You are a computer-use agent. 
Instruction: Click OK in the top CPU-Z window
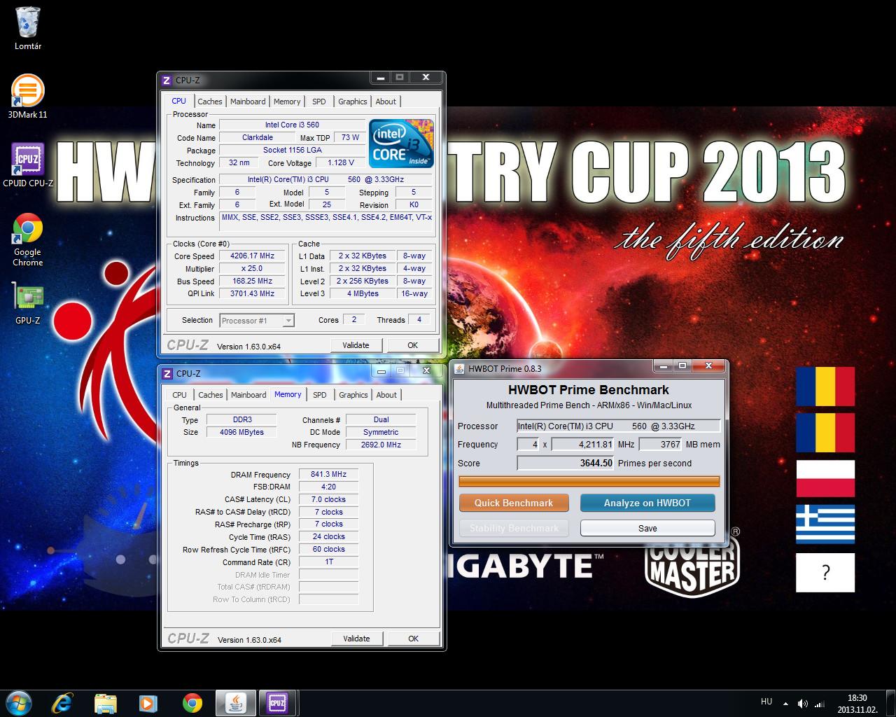pyautogui.click(x=412, y=345)
